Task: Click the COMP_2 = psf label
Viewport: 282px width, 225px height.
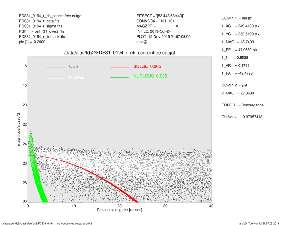Action: click(x=234, y=85)
